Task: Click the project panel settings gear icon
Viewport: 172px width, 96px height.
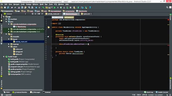Action: coord(39,14)
